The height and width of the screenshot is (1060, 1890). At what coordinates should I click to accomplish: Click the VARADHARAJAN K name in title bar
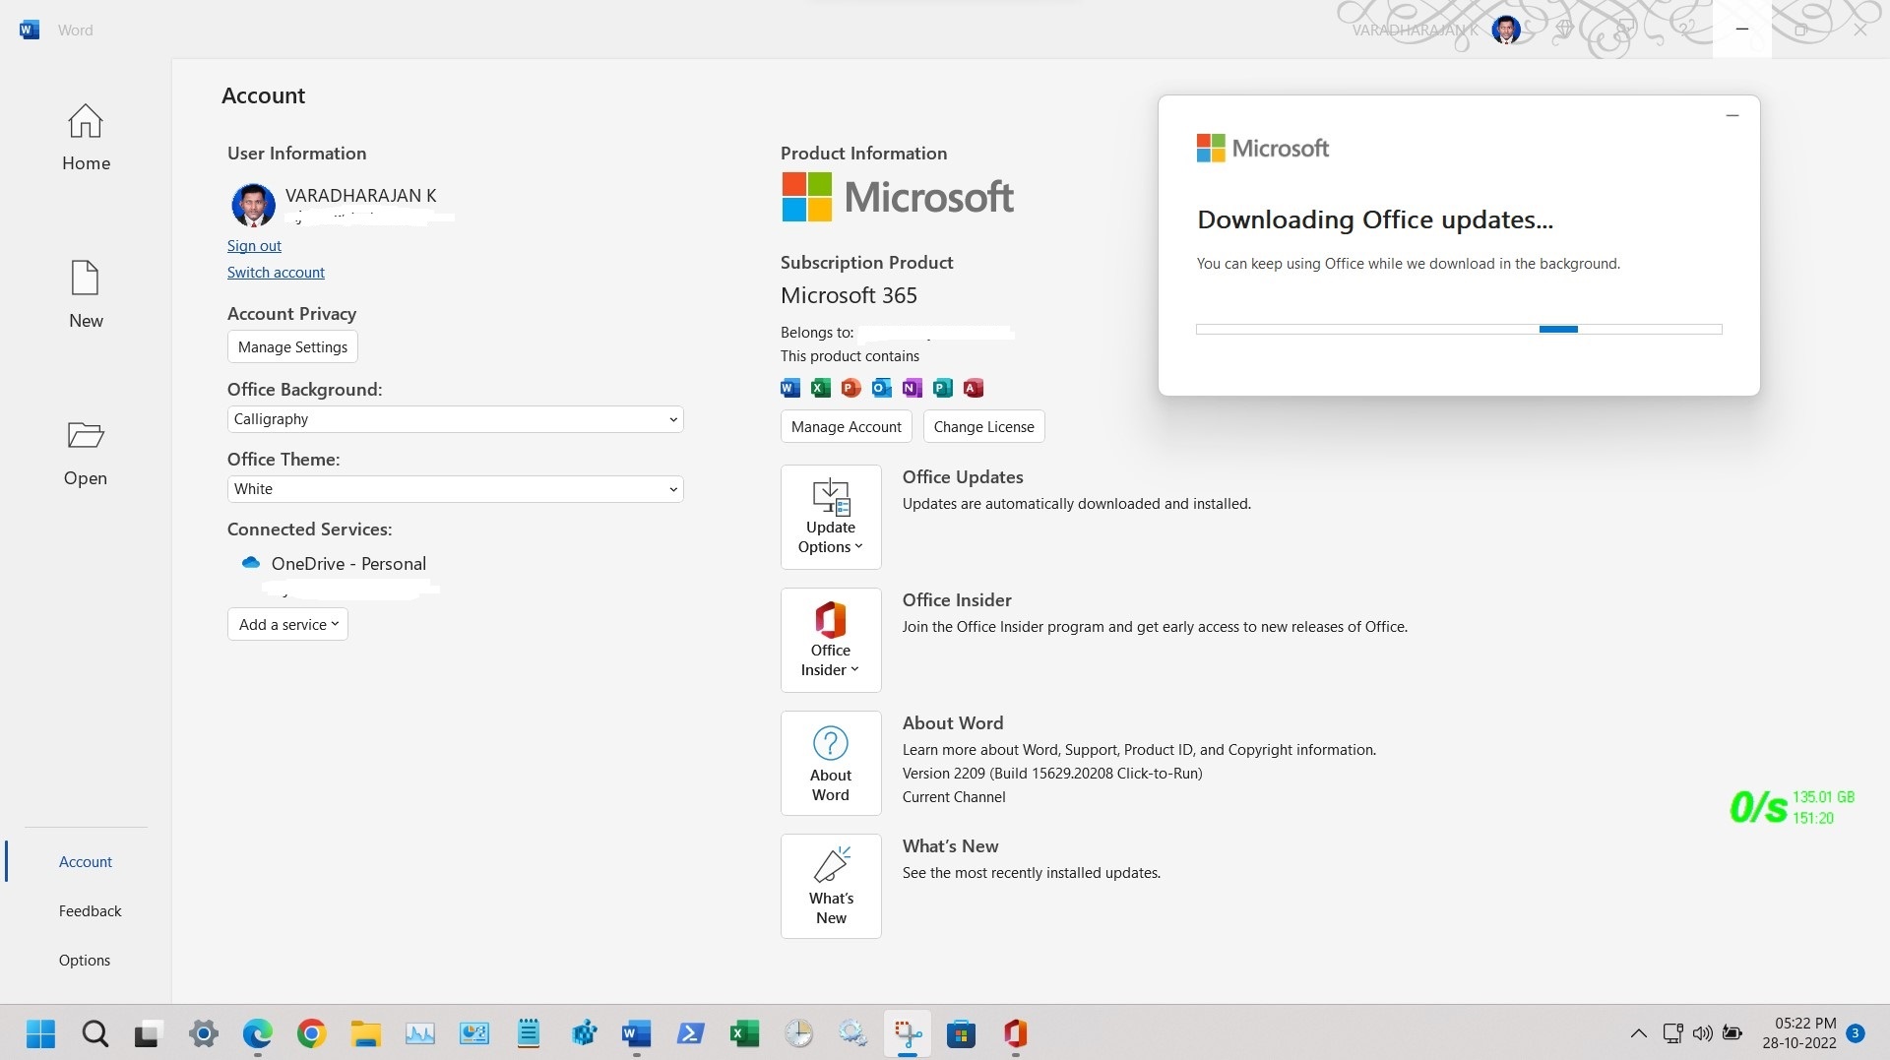pyautogui.click(x=1415, y=30)
